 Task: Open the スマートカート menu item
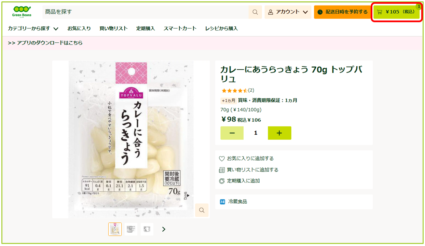click(180, 28)
